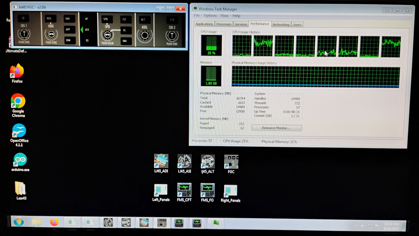This screenshot has width=419, height=236.
Task: Open the File menu in Task Manager
Action: coord(197,16)
